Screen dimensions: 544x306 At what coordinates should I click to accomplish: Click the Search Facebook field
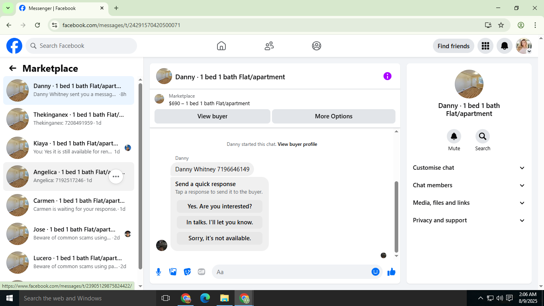81,46
